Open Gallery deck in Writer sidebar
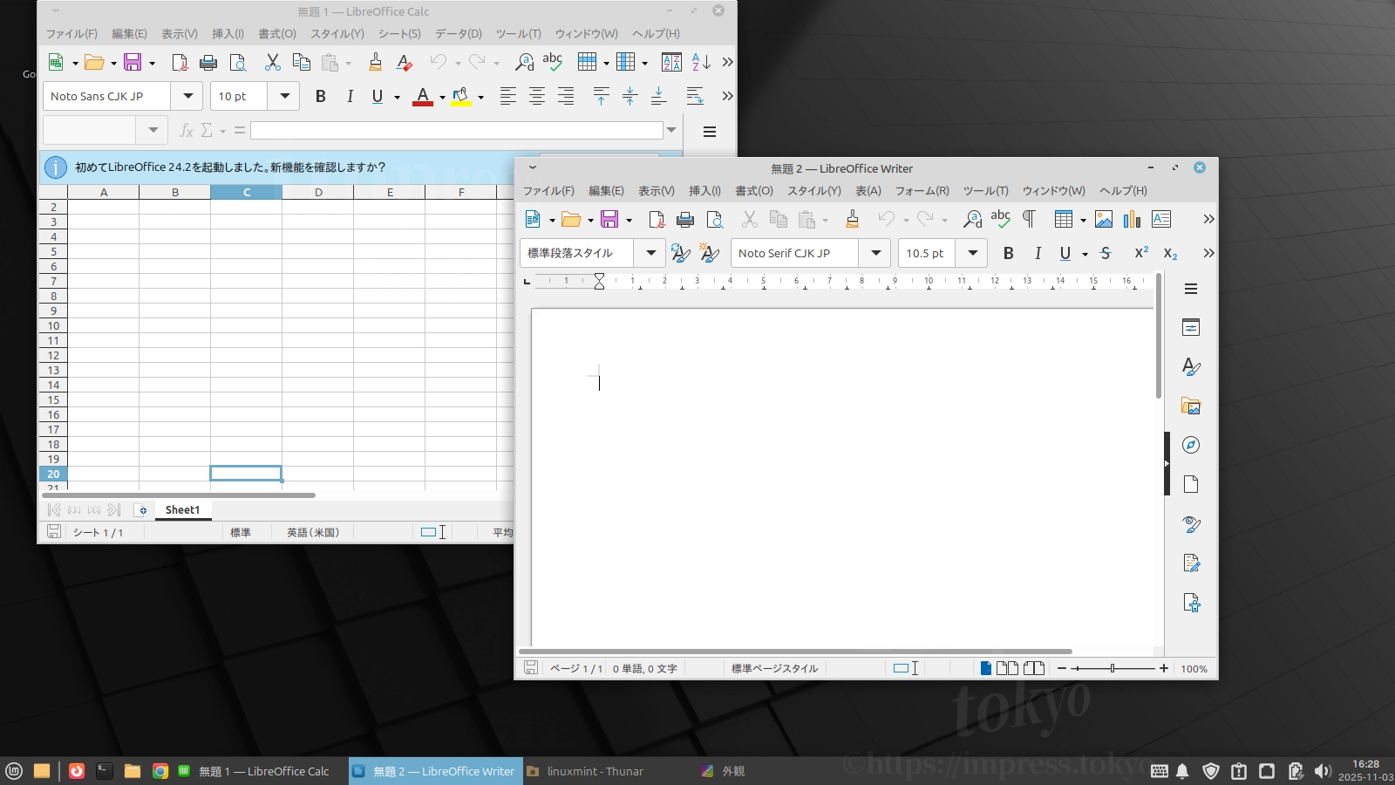This screenshot has height=785, width=1395. pos(1191,406)
